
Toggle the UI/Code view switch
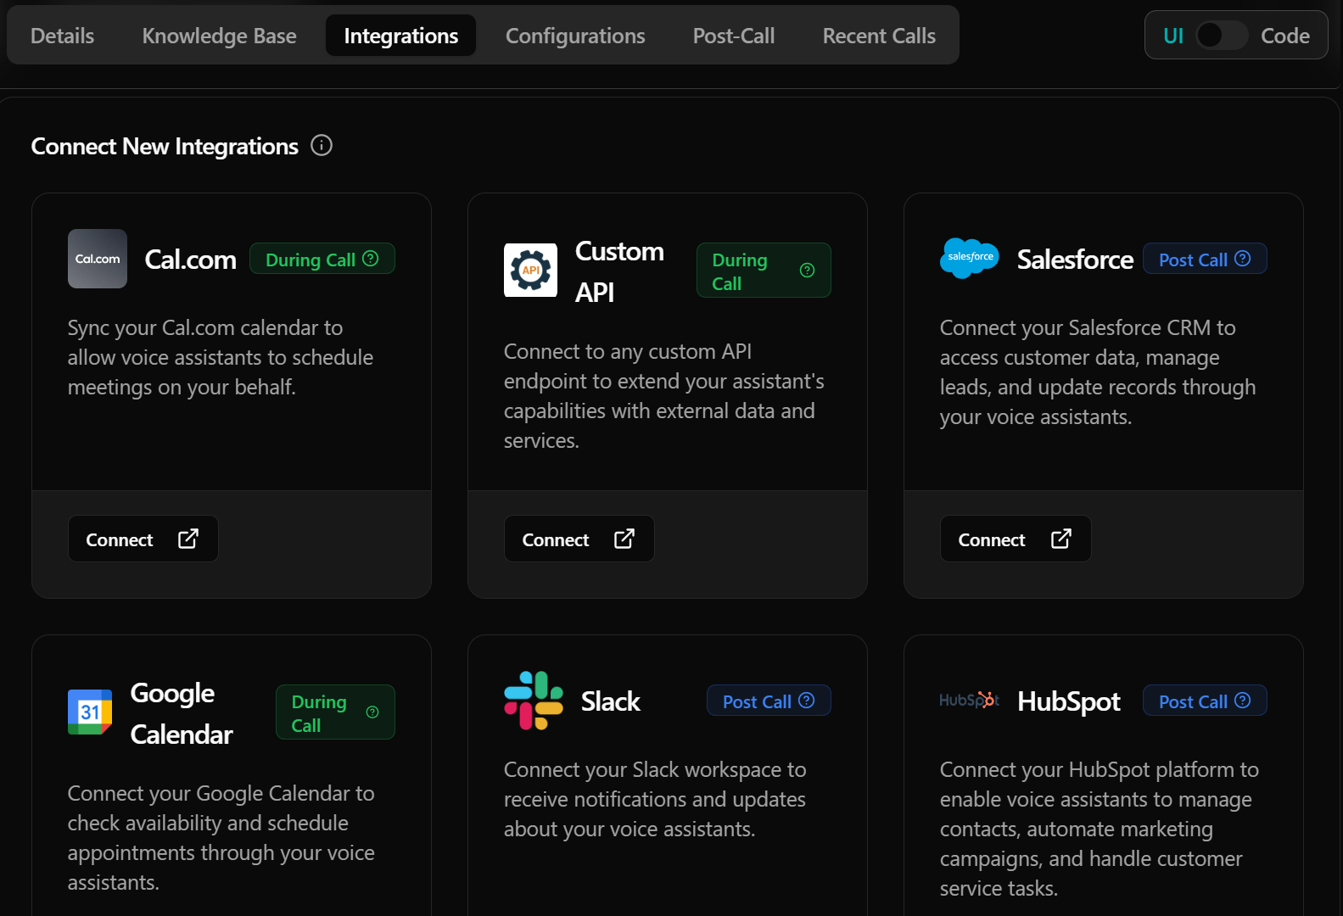pos(1222,36)
